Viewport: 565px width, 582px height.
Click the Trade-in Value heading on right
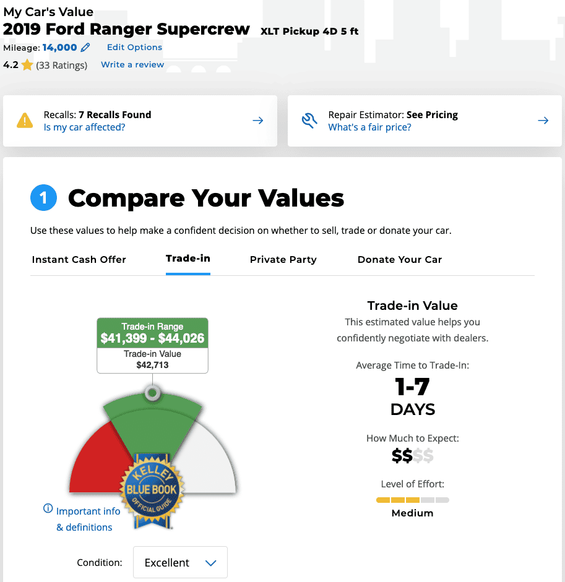(412, 306)
